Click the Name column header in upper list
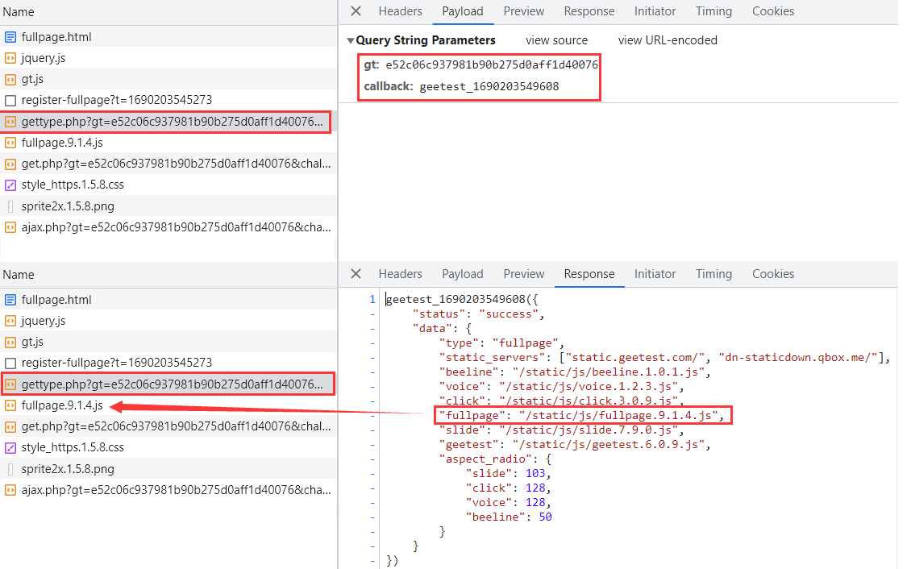Screen dimensions: 911x569 coord(19,13)
